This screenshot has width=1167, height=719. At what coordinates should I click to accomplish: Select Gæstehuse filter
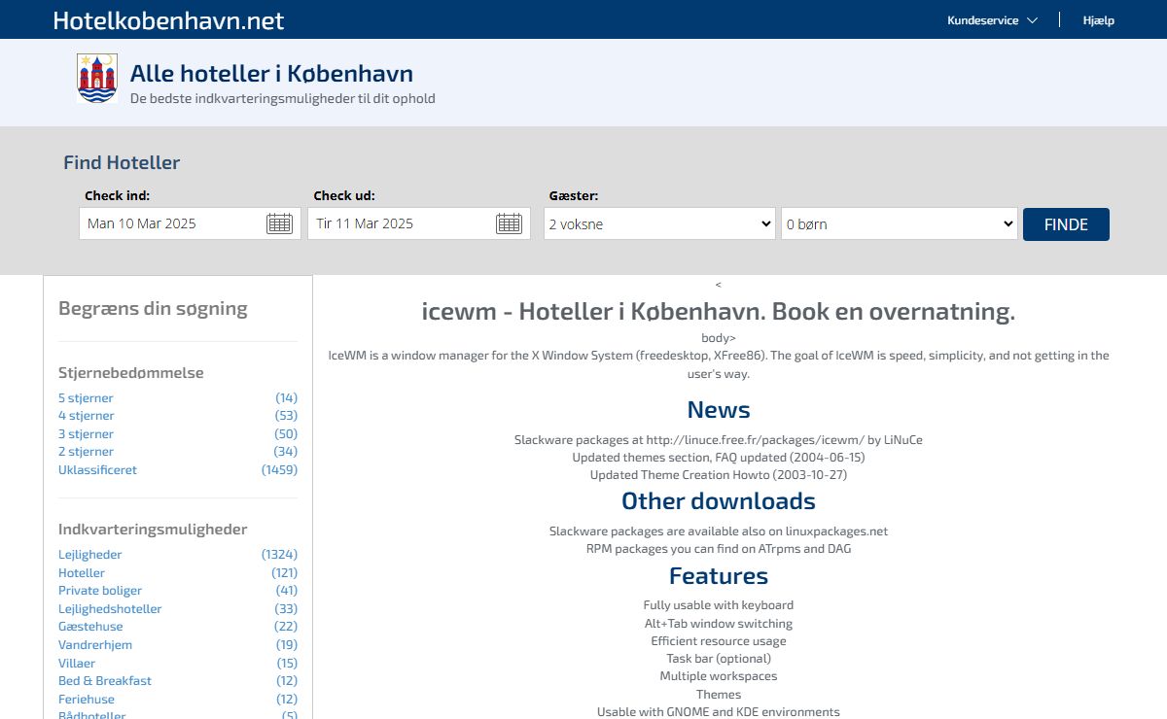pos(90,627)
